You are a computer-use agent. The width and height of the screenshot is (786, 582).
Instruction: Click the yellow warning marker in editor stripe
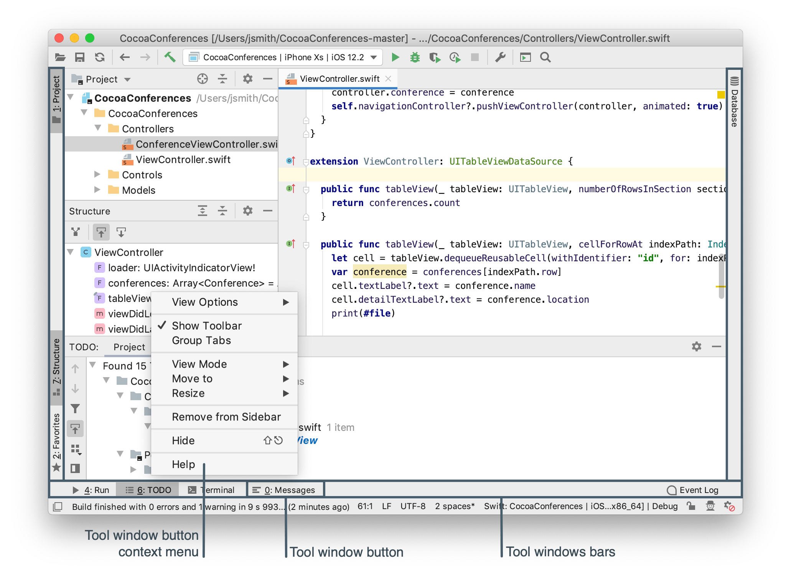click(721, 94)
